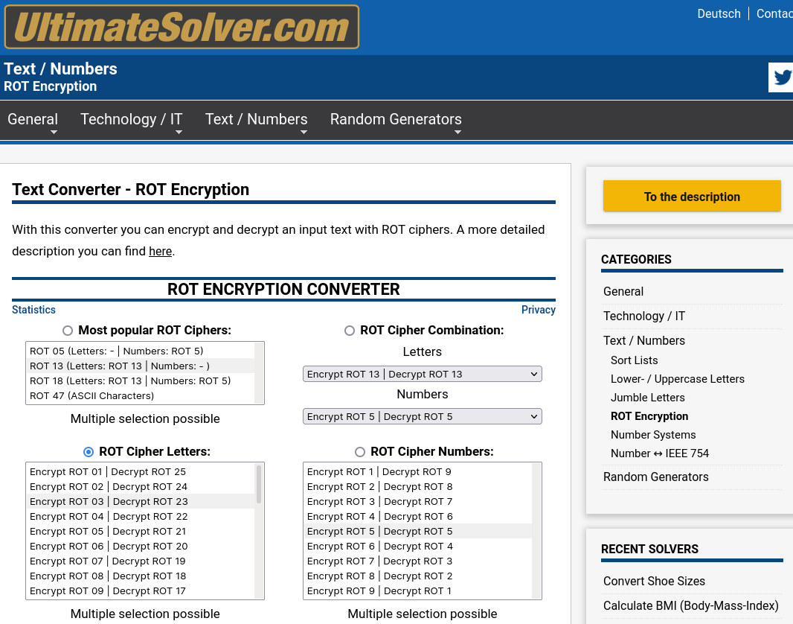Expand the General navigation menu
Image resolution: width=793 pixels, height=624 pixels.
[x=33, y=120]
